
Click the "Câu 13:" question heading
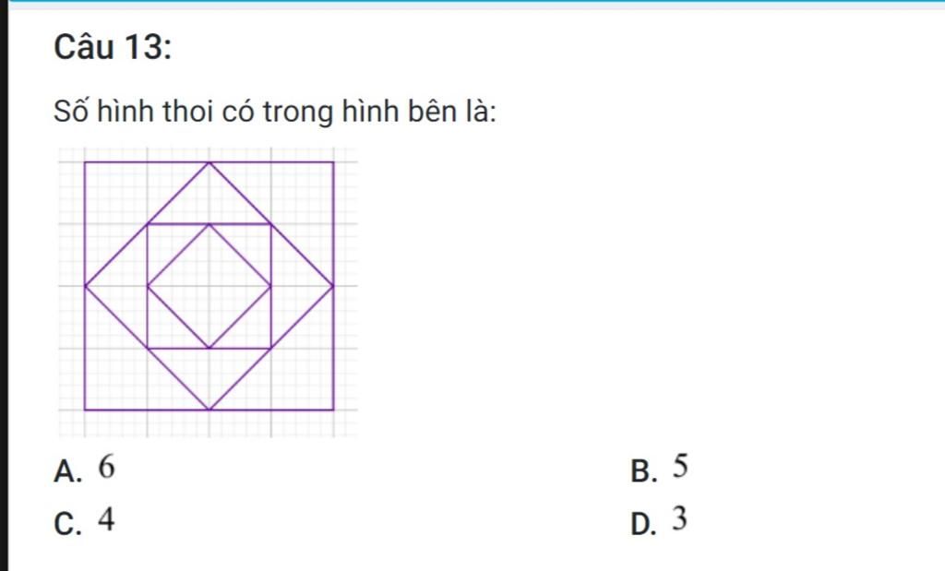[x=113, y=47]
